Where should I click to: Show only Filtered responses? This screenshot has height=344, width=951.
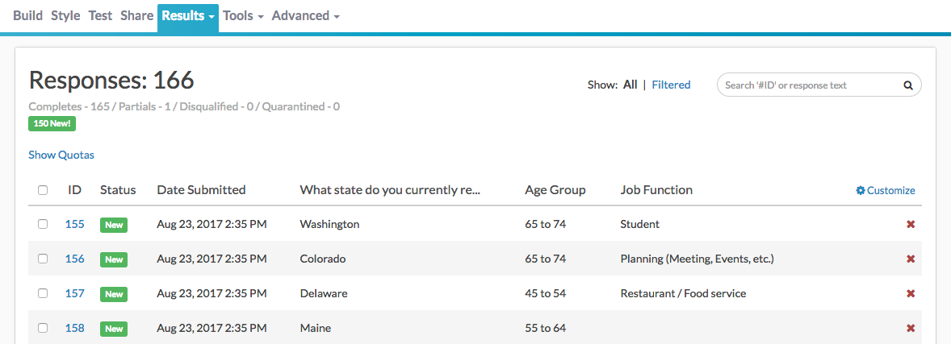click(671, 85)
